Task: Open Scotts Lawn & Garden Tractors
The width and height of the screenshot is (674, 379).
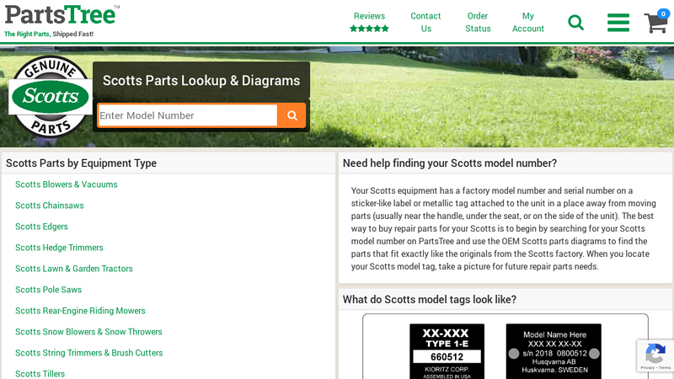Action: 74,269
